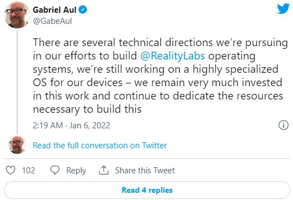This screenshot has height=200, width=293.
Task: Select the Reply text label
Action: pos(76,171)
